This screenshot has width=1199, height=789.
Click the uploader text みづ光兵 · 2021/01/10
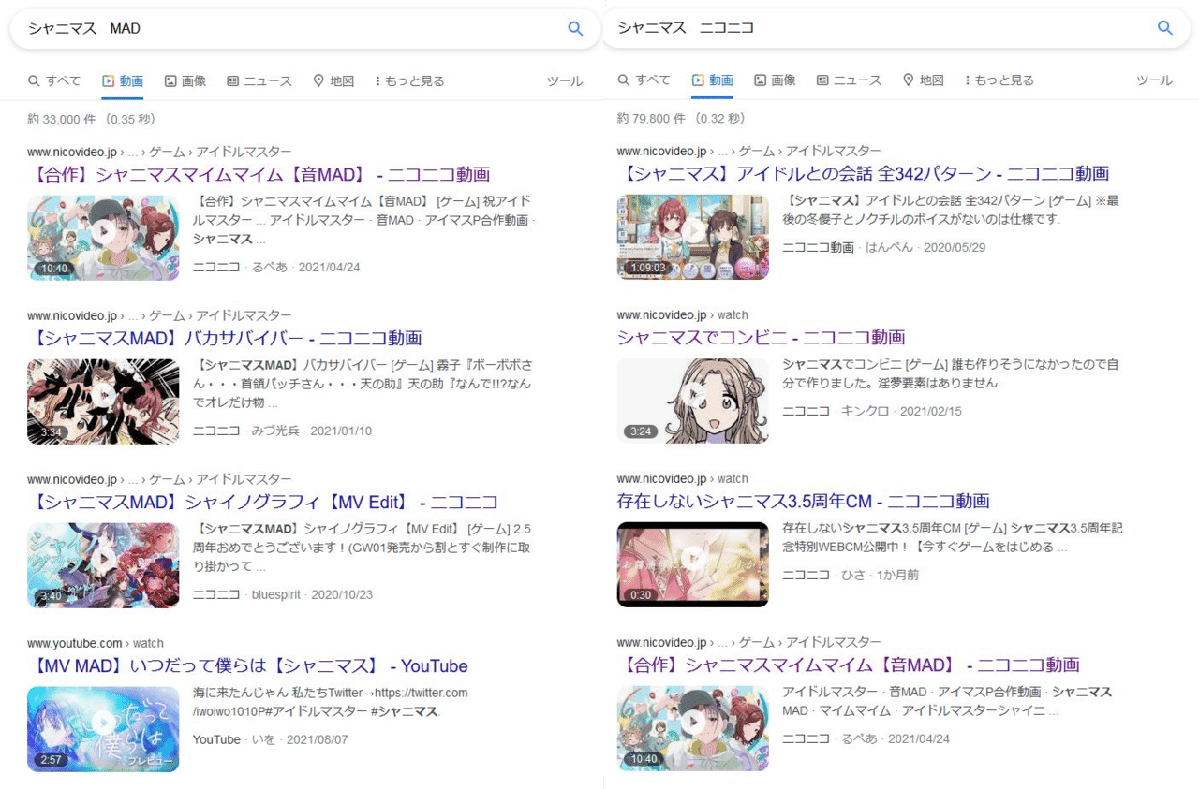click(x=312, y=431)
